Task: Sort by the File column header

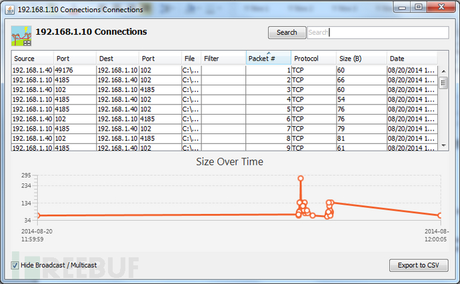Action: [x=191, y=59]
